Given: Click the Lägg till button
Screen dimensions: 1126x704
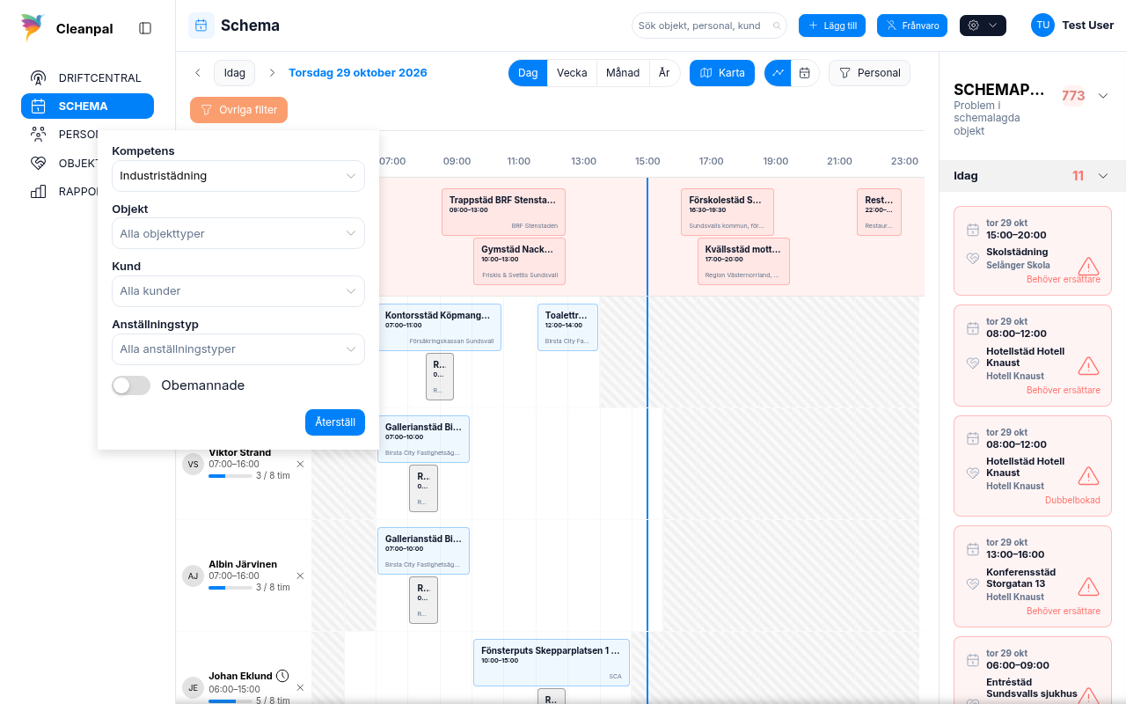Looking at the screenshot, I should click(832, 26).
